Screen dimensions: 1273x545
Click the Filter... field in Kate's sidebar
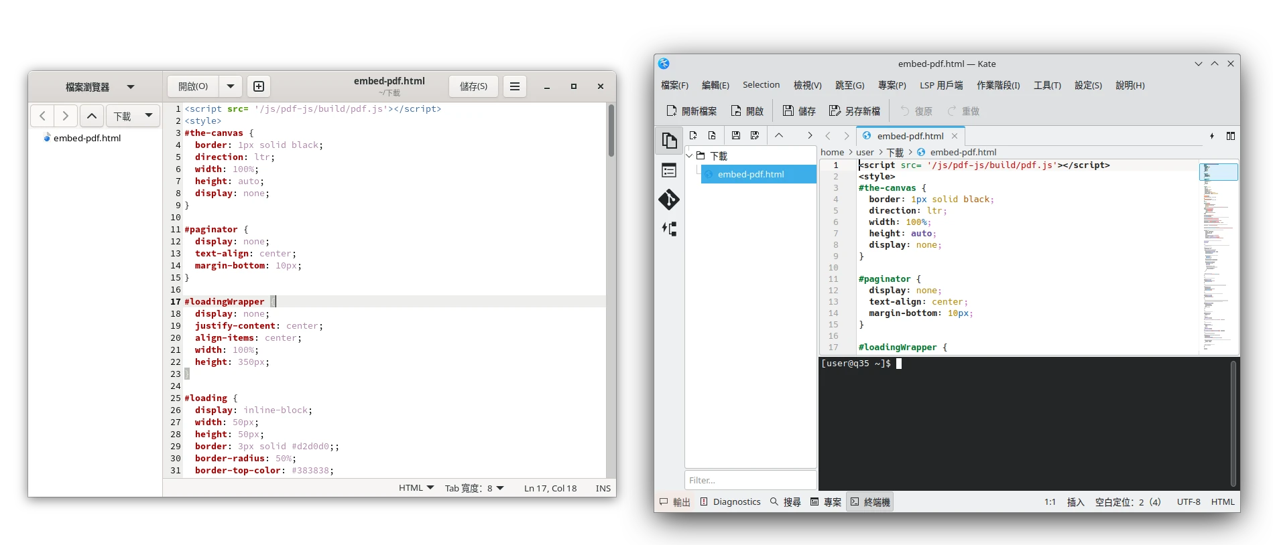(751, 480)
